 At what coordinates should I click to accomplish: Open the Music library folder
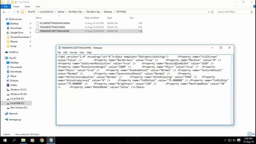[x=13, y=76]
